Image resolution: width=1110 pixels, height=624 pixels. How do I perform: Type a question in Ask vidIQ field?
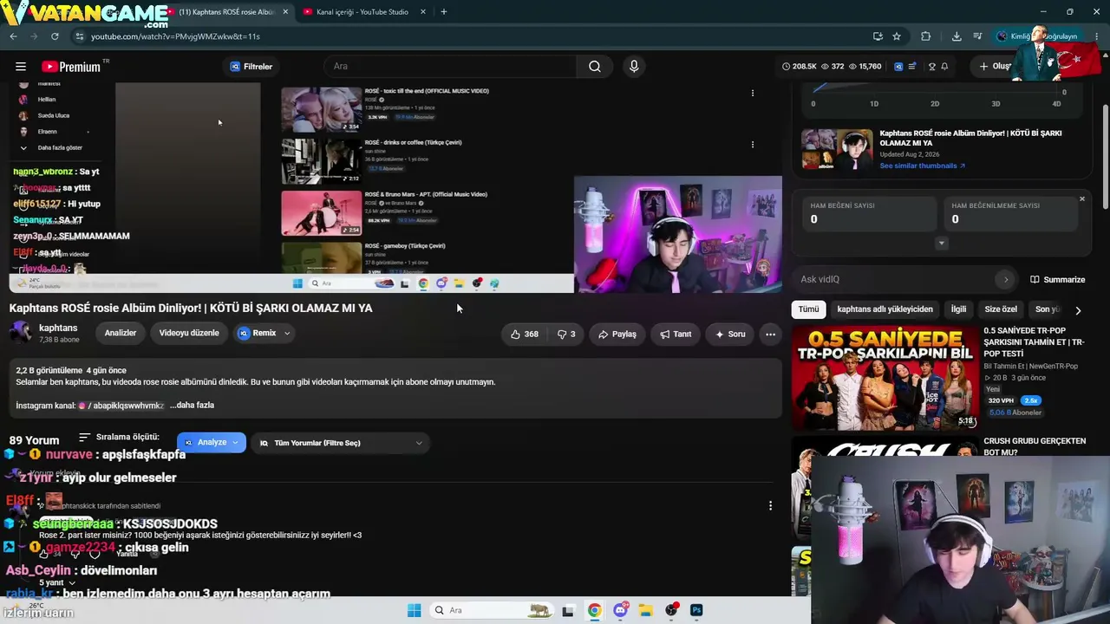896,279
